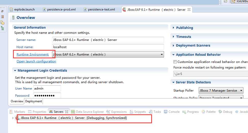
Task: Switch to the lcxDebug perspective button
Action: [240, 2]
